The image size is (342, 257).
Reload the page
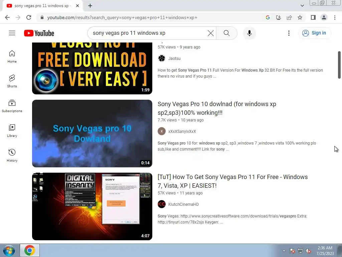click(x=29, y=17)
